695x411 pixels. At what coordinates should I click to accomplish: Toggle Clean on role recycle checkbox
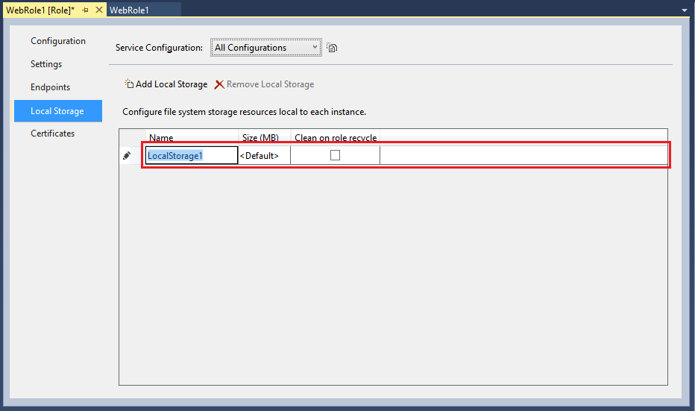click(x=335, y=155)
